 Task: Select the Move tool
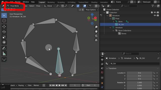pyautogui.click(x=4, y=26)
